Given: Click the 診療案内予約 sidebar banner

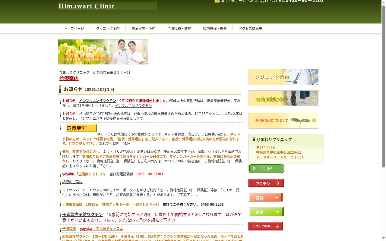Looking at the screenshot, I should [x=283, y=99].
